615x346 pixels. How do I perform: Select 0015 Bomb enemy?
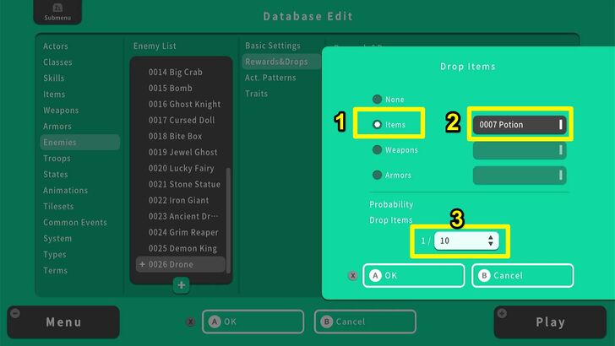tap(171, 88)
